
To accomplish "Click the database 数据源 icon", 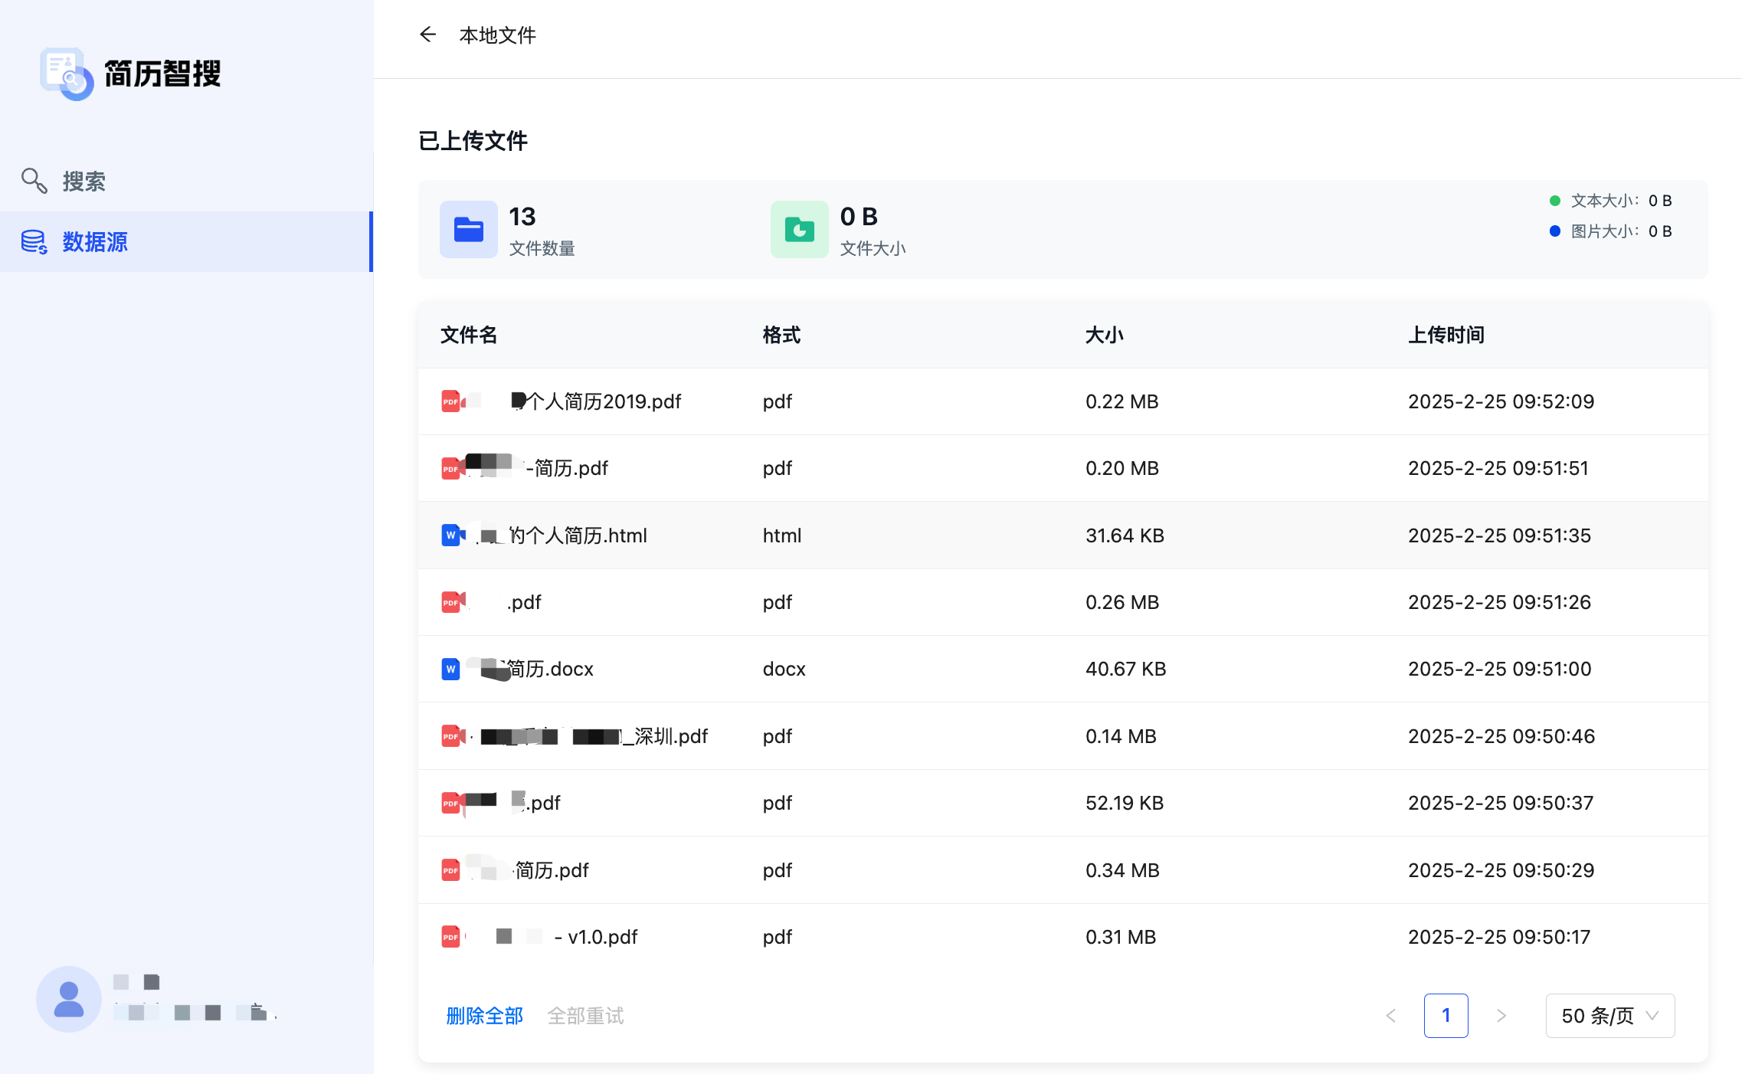I will click(34, 242).
